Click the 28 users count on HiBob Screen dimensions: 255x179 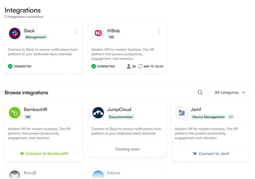tap(134, 66)
